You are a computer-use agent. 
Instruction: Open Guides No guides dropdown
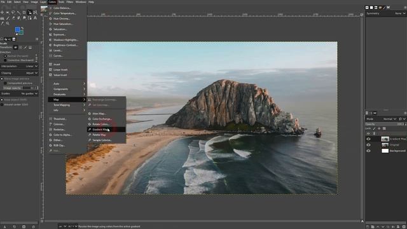(x=20, y=94)
